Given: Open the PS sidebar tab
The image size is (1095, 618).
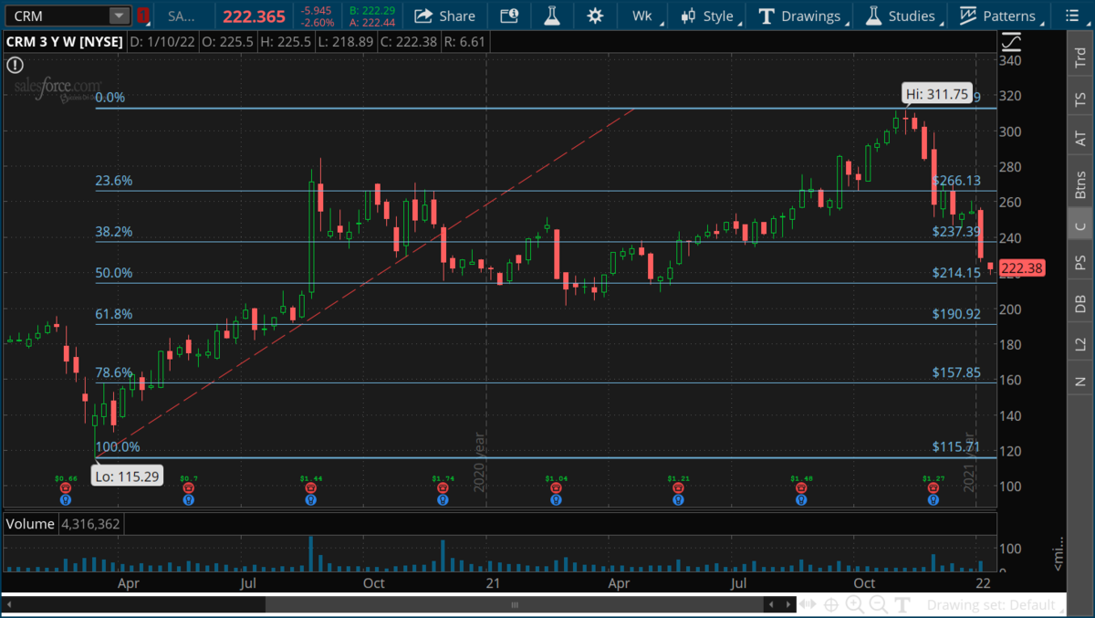Looking at the screenshot, I should click(1080, 263).
